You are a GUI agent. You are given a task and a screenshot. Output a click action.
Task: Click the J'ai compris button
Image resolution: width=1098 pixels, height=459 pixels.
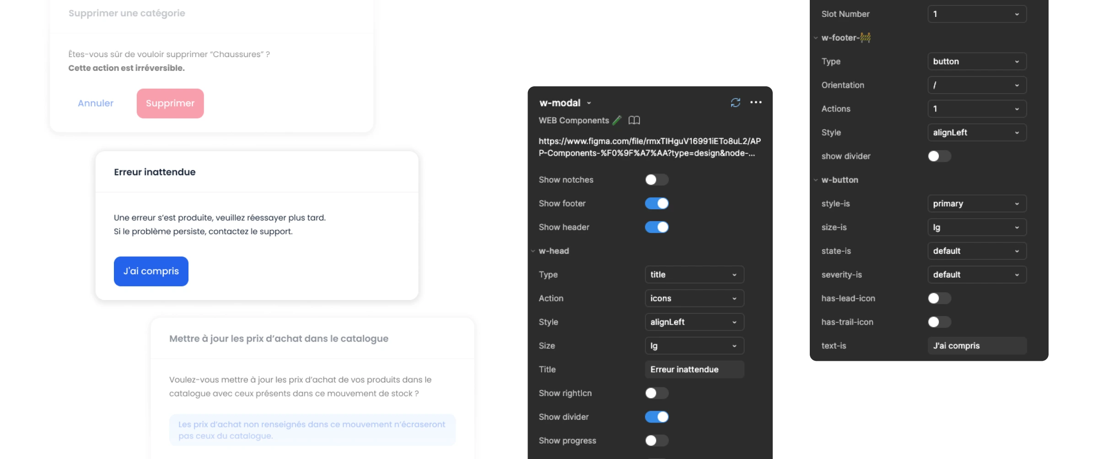[151, 271]
